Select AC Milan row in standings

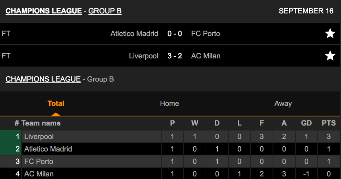point(170,174)
